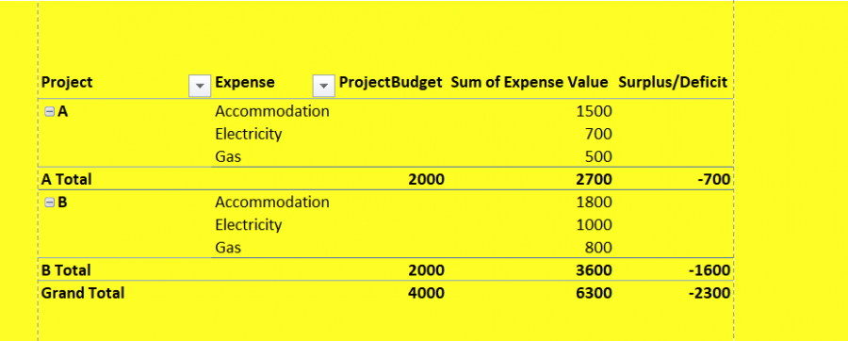The height and width of the screenshot is (341, 848).
Task: Open the Project filter dropdown
Action: tap(200, 86)
